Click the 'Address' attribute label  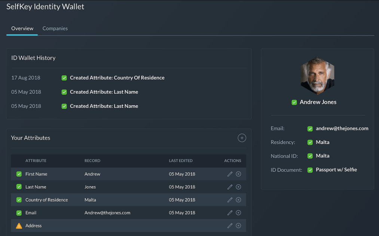click(33, 226)
